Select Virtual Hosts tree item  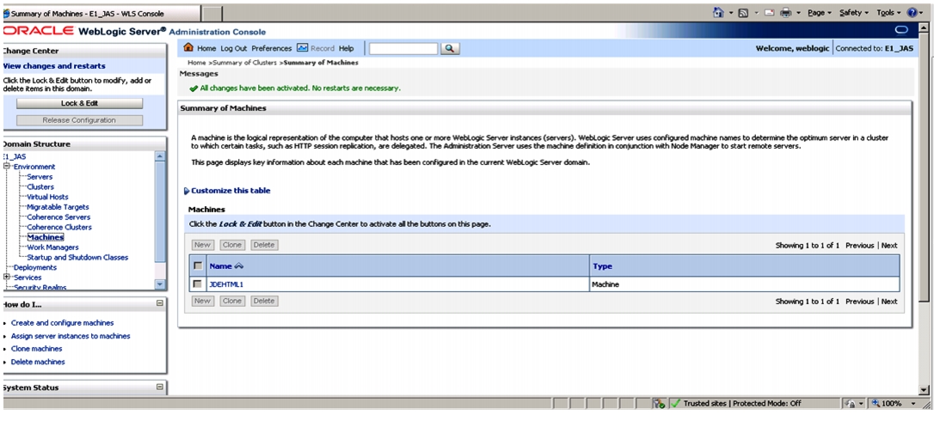click(x=47, y=197)
